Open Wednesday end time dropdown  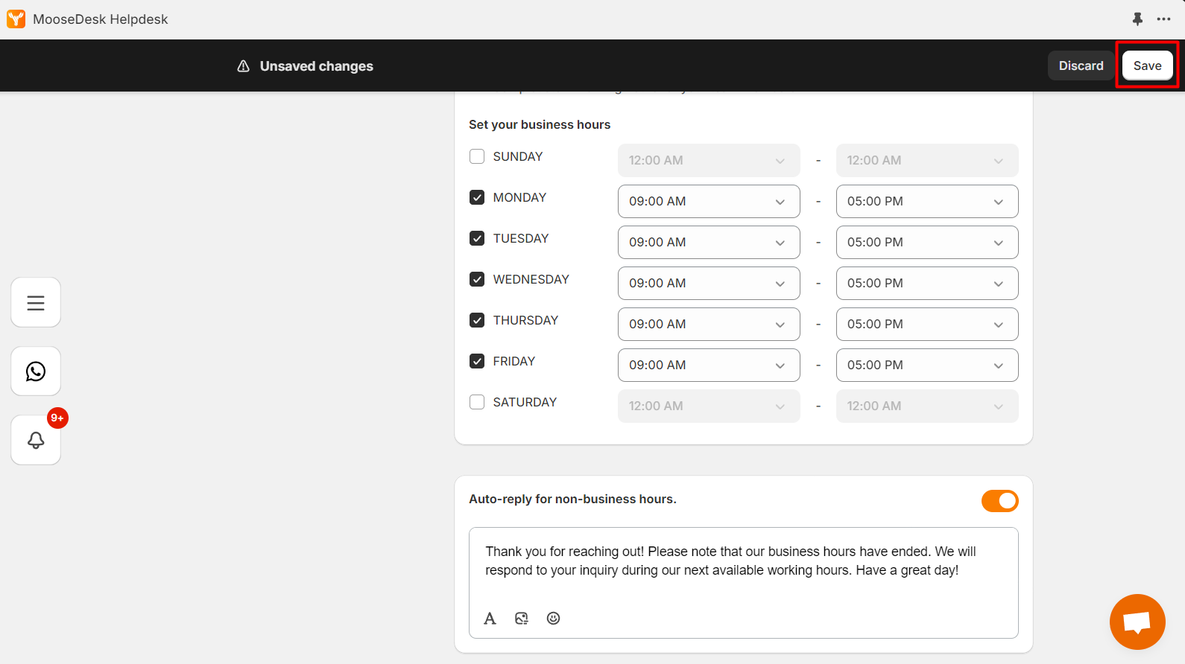(x=927, y=283)
